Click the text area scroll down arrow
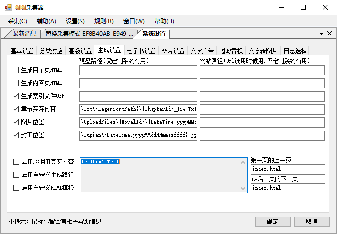This screenshot has width=337, height=234. 243,188
